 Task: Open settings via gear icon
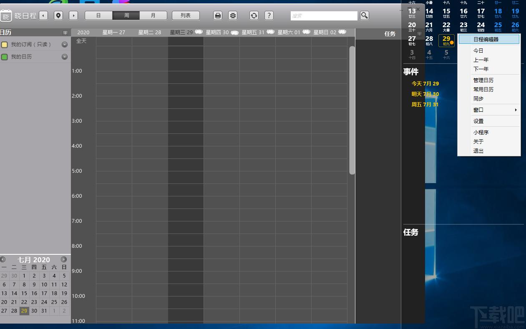[x=233, y=15]
